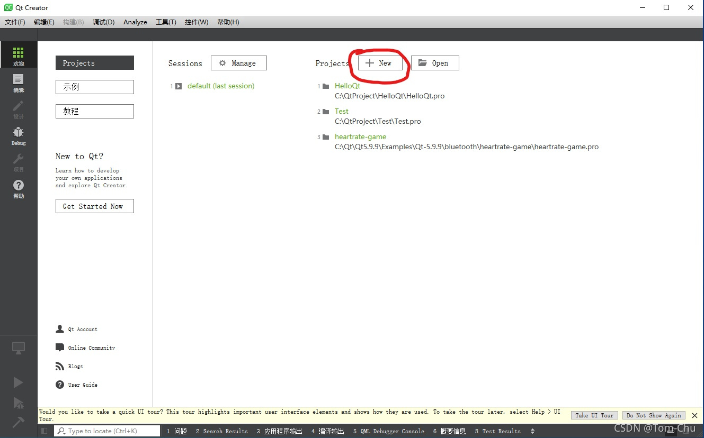This screenshot has width=704, height=438.
Task: Open the 6 概要信息 pane
Action: (x=450, y=431)
